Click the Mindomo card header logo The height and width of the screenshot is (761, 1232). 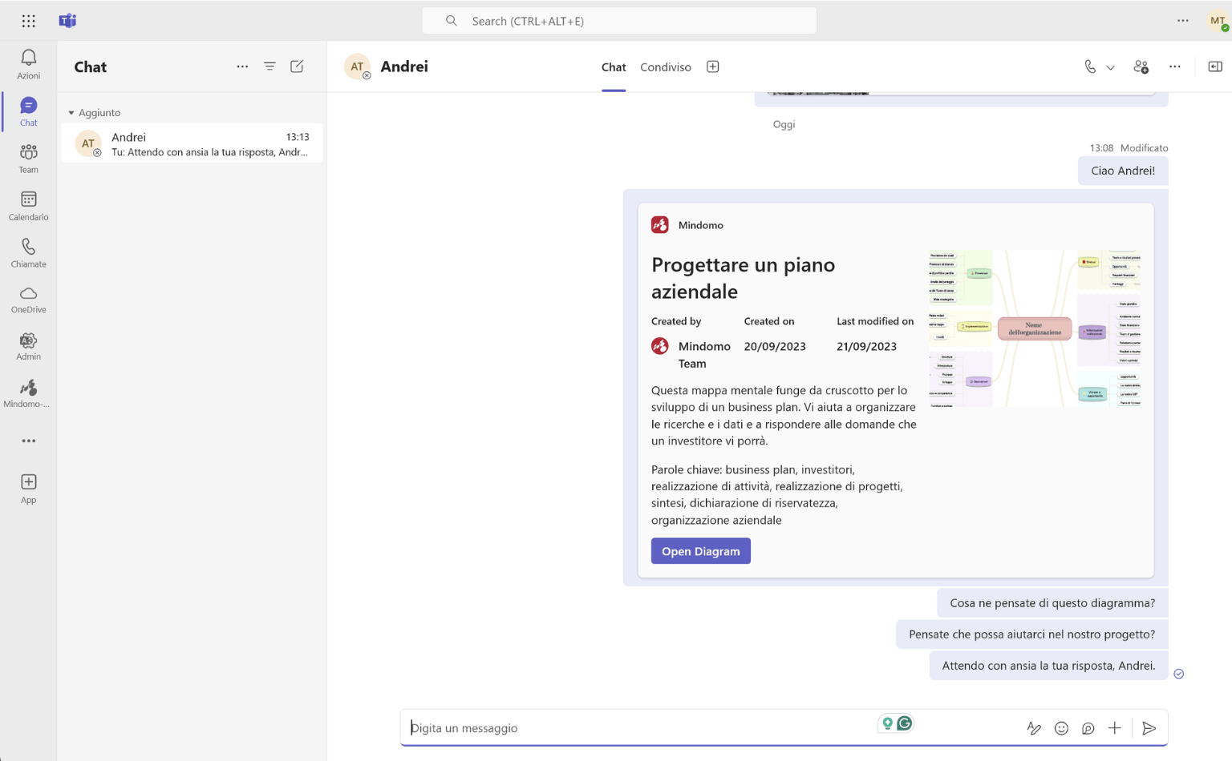click(x=660, y=225)
